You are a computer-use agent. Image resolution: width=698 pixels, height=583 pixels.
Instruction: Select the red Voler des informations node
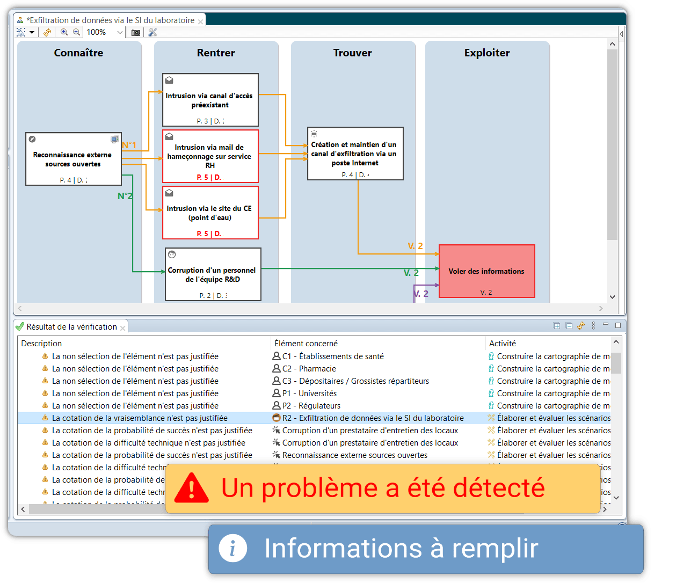tap(487, 271)
